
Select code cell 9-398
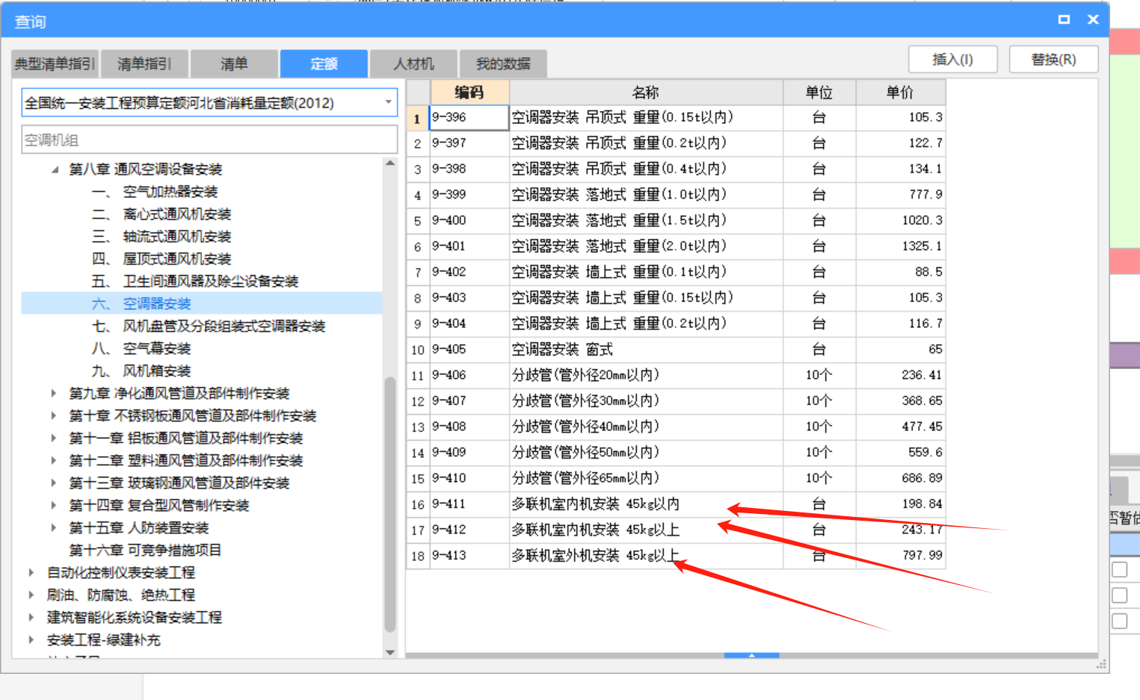[x=469, y=169]
